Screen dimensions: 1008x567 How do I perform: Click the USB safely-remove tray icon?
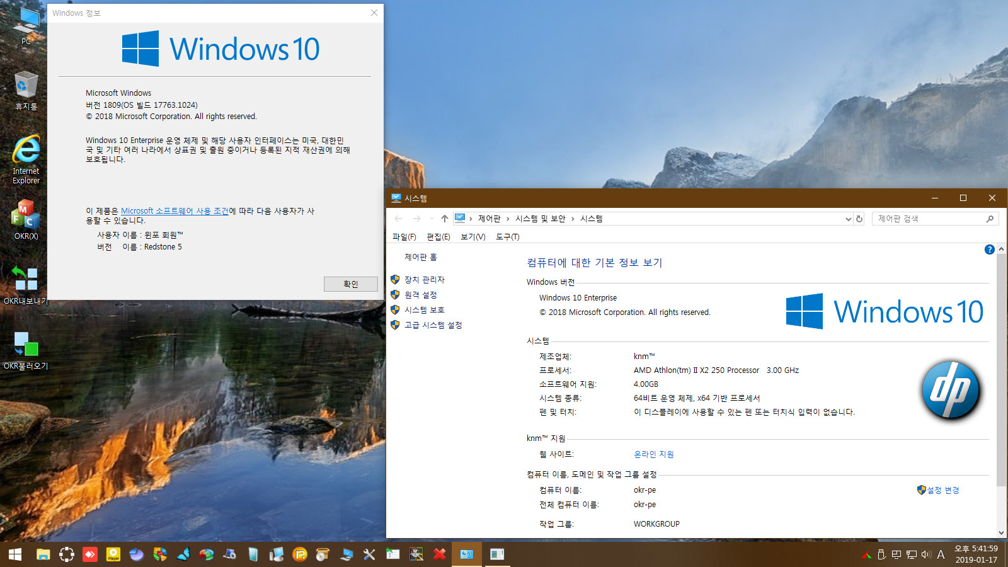(x=881, y=554)
